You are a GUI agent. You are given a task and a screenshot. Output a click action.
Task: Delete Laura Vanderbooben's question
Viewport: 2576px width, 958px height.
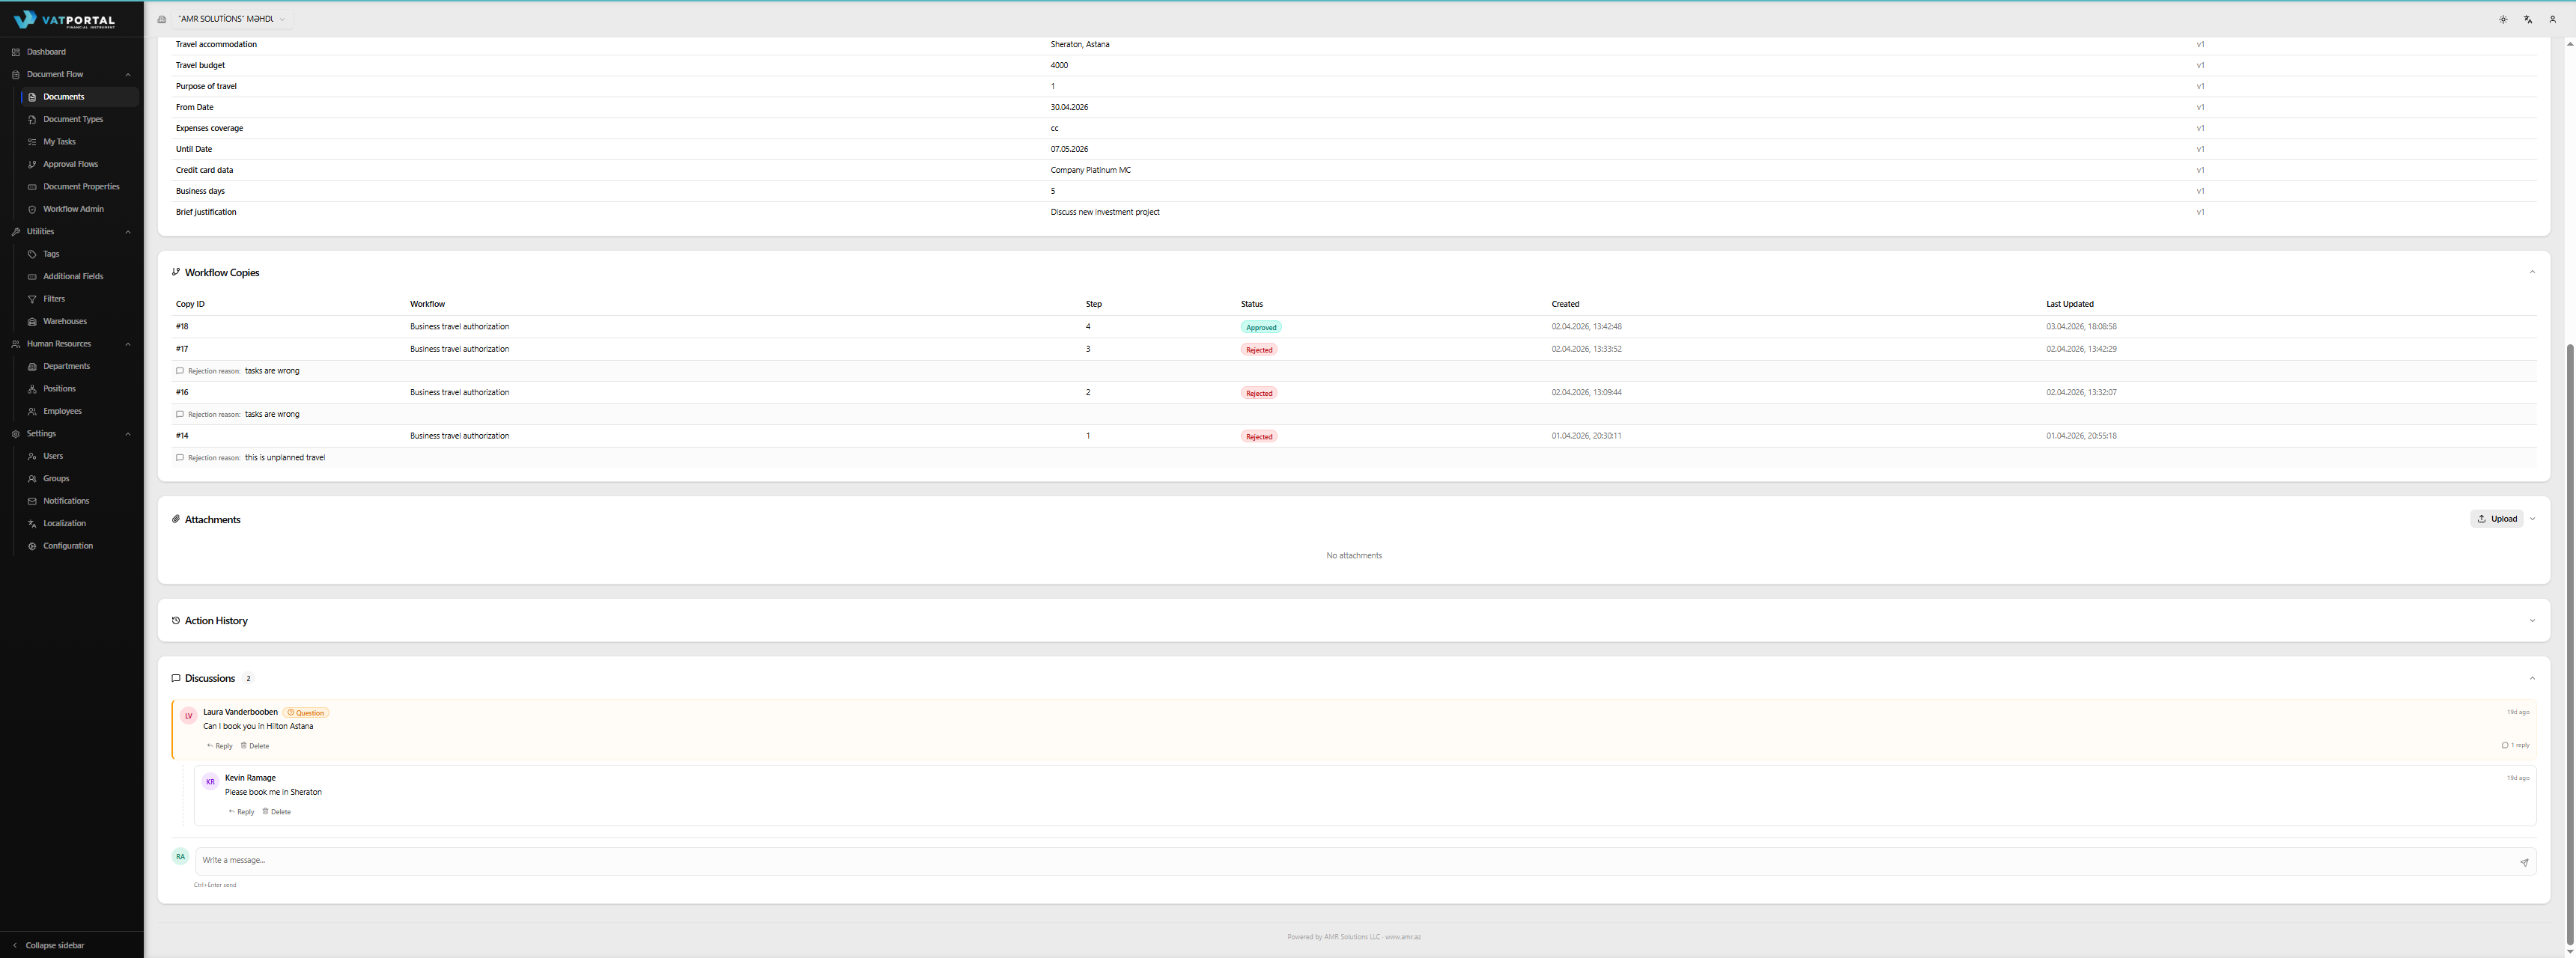255,746
